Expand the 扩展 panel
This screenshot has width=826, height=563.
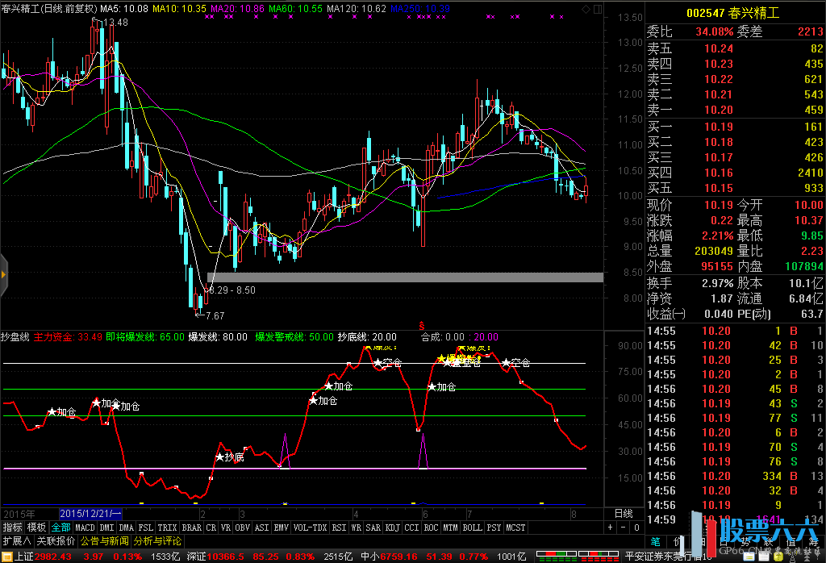pyautogui.click(x=15, y=541)
